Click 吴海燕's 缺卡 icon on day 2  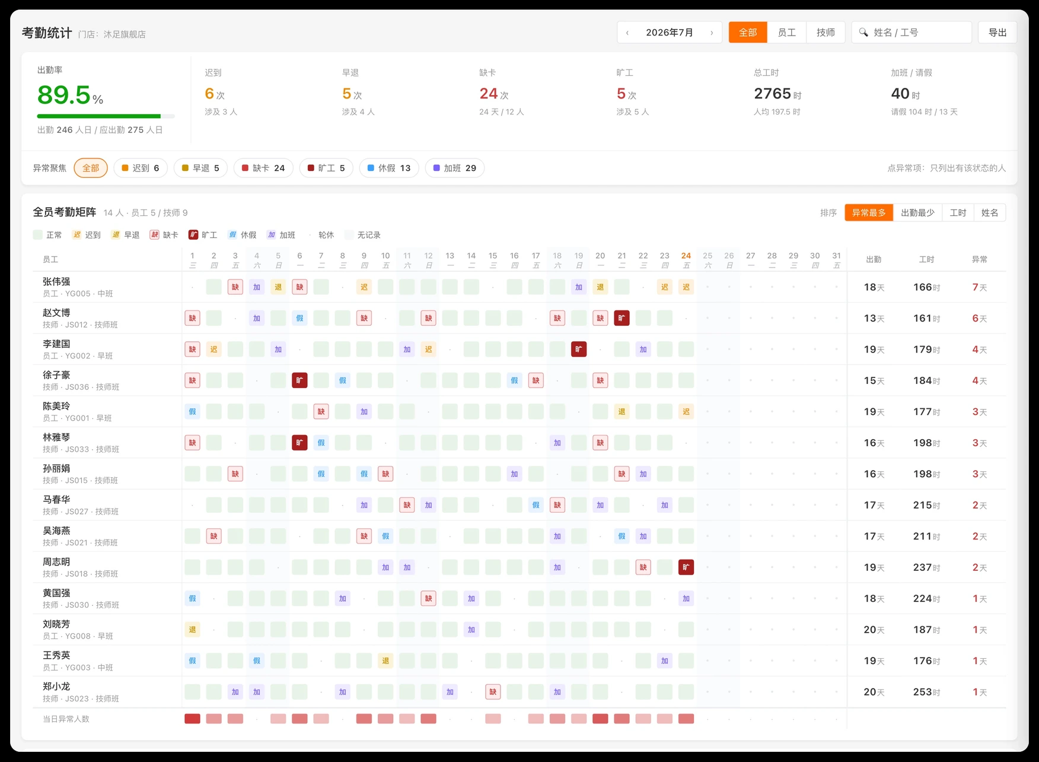point(213,536)
